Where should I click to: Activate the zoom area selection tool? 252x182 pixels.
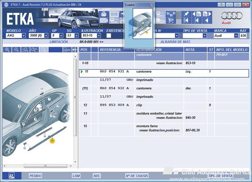click(x=25, y=49)
